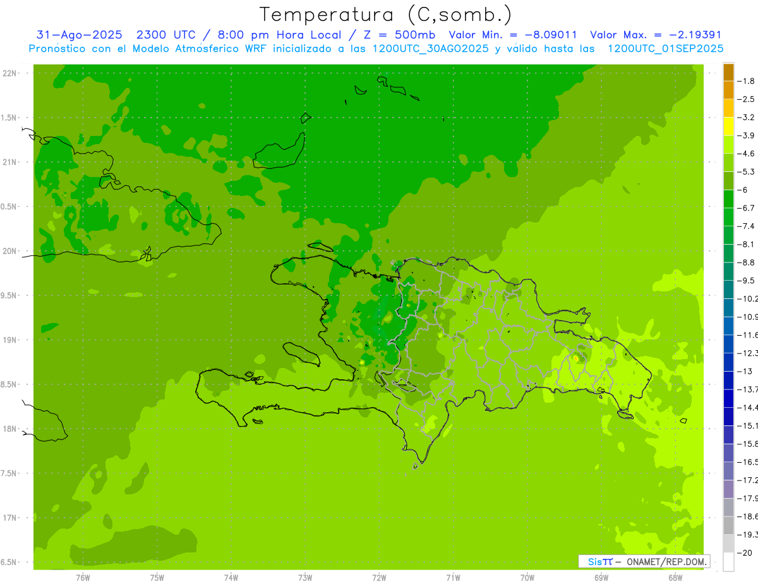
Task: Click the '72W' longitude label
Action: point(379,577)
